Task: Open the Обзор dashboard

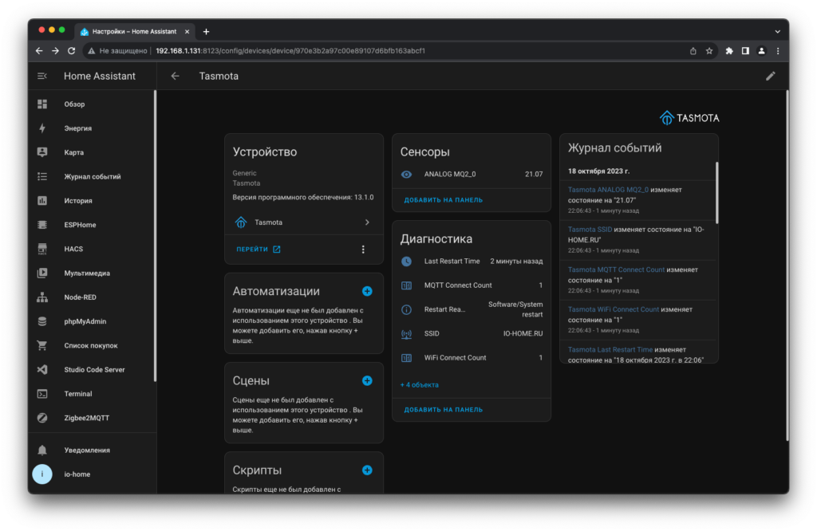Action: [92, 104]
